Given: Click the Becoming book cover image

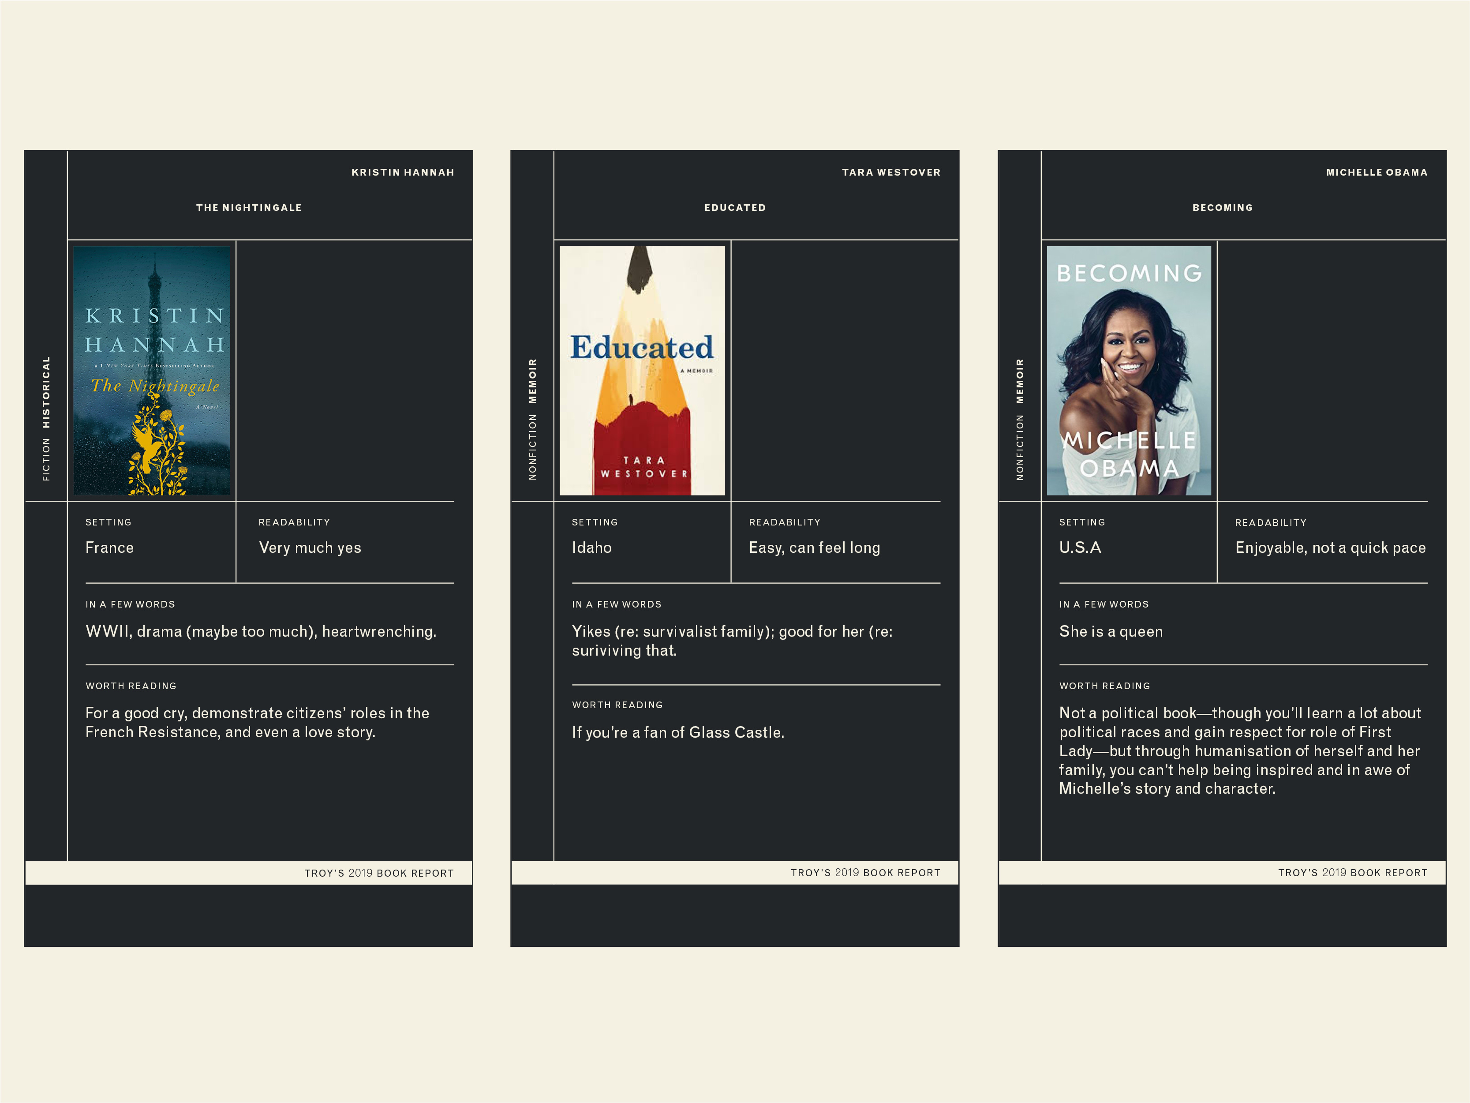Looking at the screenshot, I should (x=1129, y=370).
